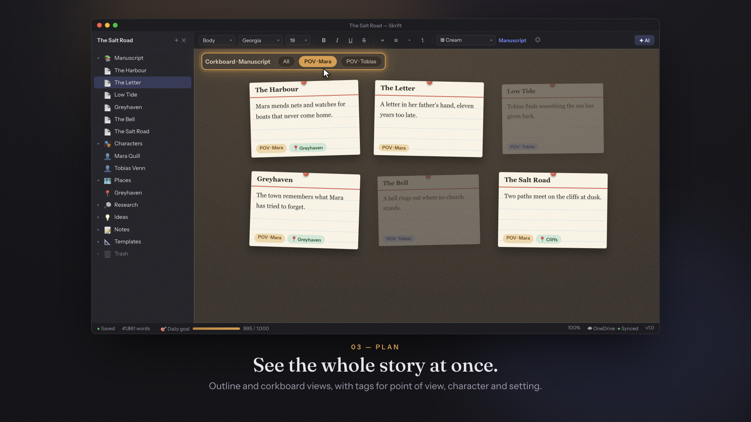
Task: Open Tobias Venn character sheet
Action: (143, 168)
